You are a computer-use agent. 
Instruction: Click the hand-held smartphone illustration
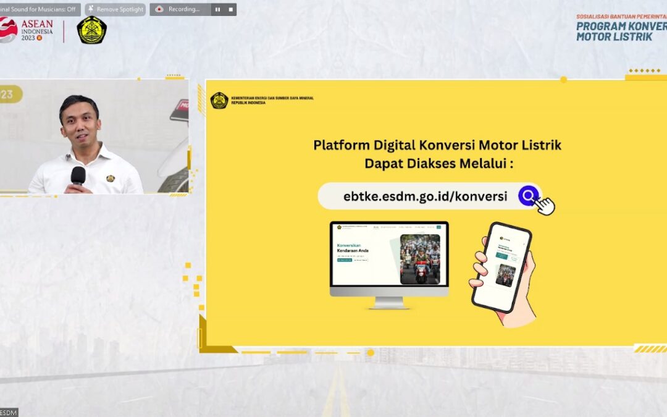click(503, 274)
